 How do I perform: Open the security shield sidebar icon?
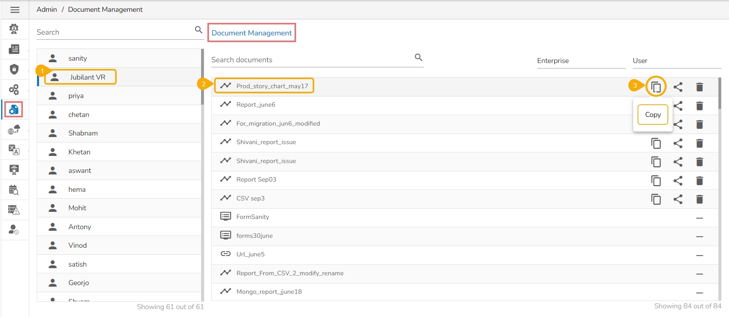14,69
